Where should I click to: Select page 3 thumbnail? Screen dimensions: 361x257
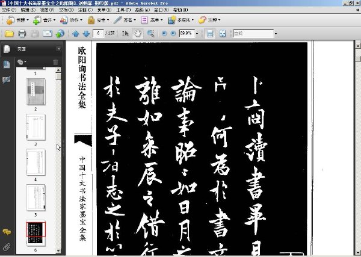click(35, 127)
